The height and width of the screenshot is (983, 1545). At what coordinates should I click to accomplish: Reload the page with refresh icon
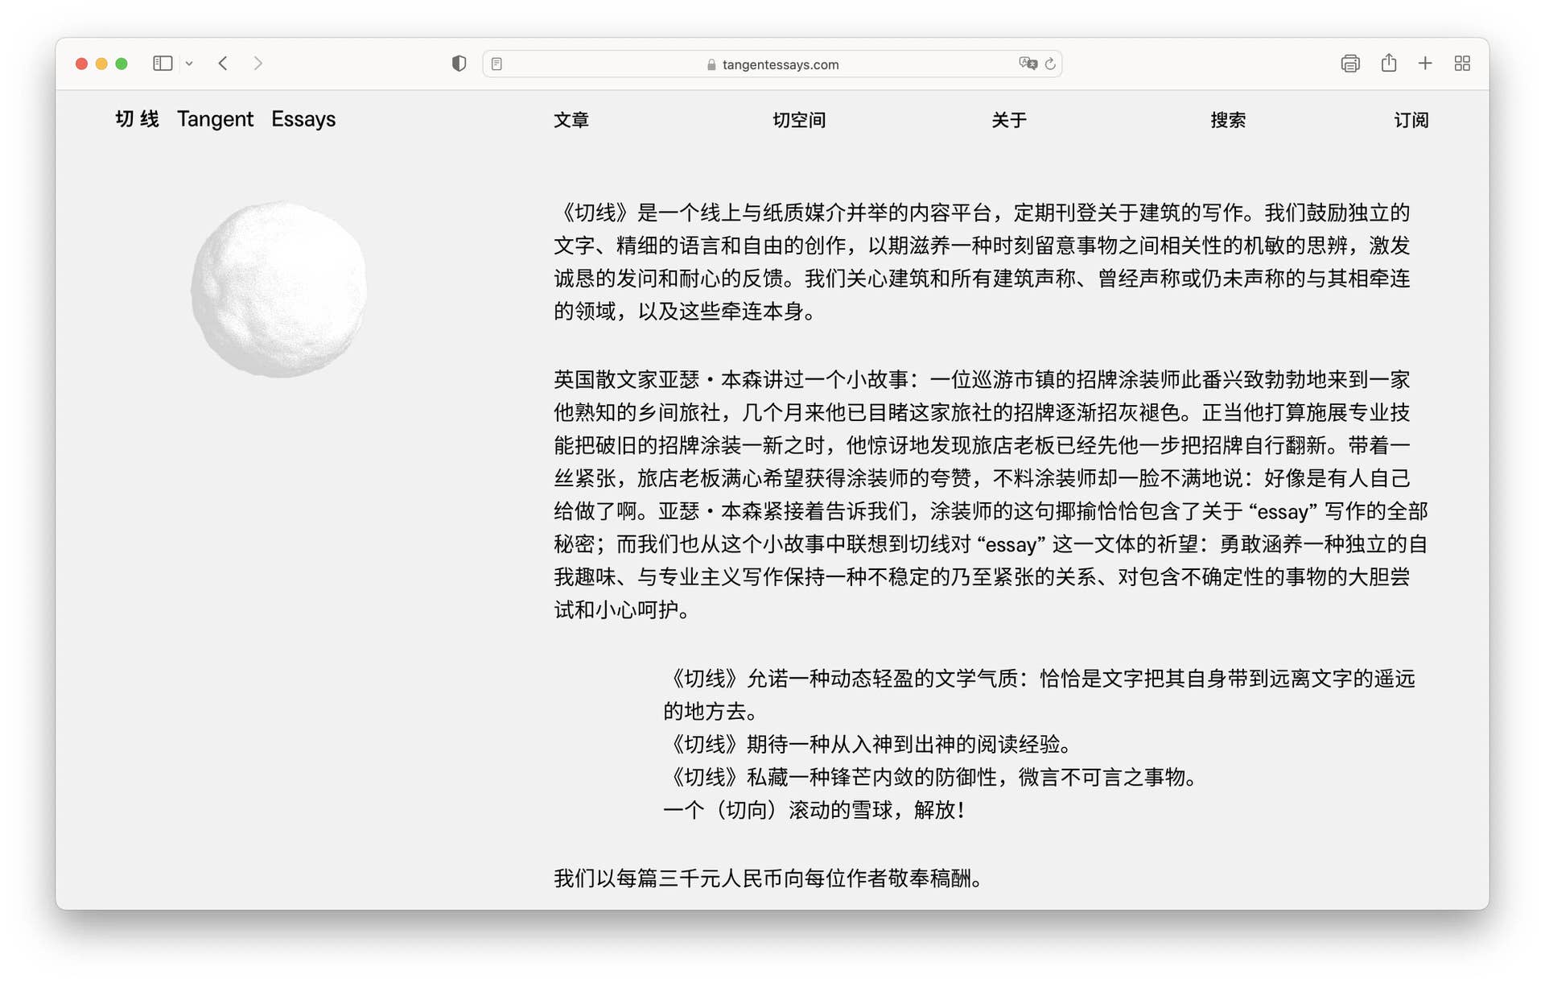tap(1050, 64)
